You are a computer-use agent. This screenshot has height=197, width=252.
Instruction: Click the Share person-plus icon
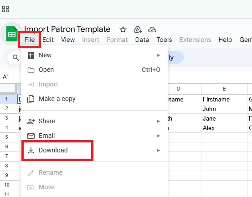pyautogui.click(x=31, y=121)
